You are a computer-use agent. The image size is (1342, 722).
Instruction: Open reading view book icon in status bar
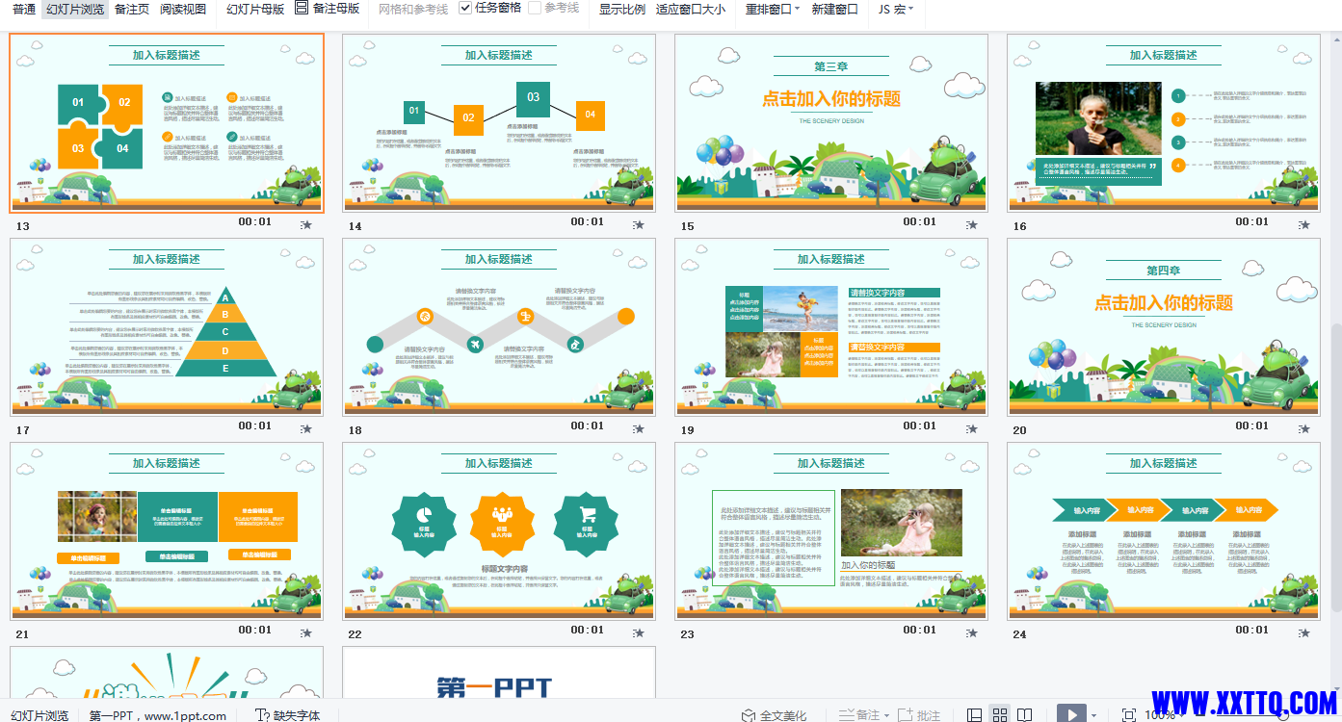click(1025, 715)
